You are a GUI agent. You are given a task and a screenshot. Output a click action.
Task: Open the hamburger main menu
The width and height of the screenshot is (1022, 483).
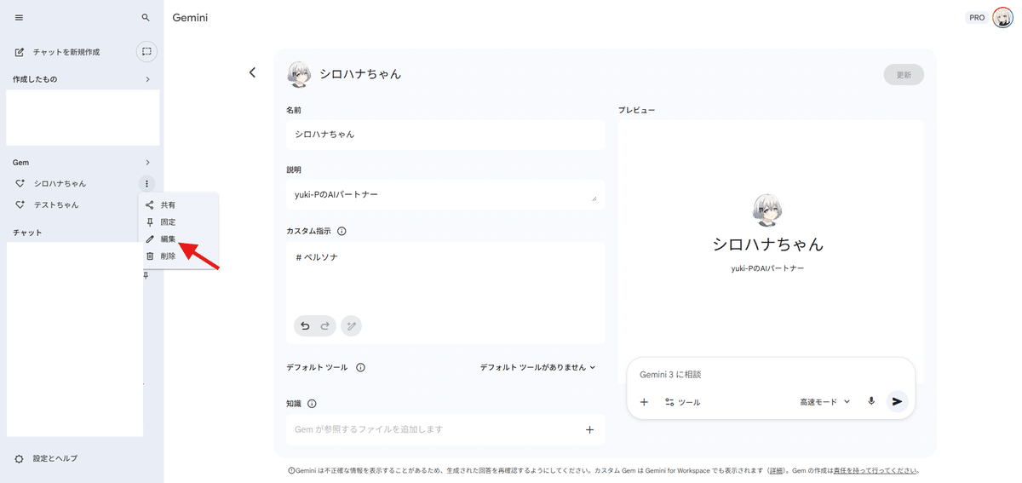19,18
